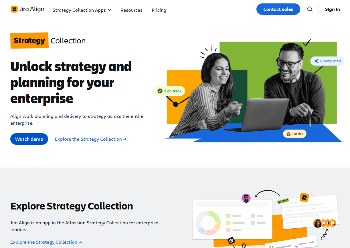This screenshot has width=350, height=248.
Task: Click the green checkmark in '3 on track' badge
Action: (160, 91)
